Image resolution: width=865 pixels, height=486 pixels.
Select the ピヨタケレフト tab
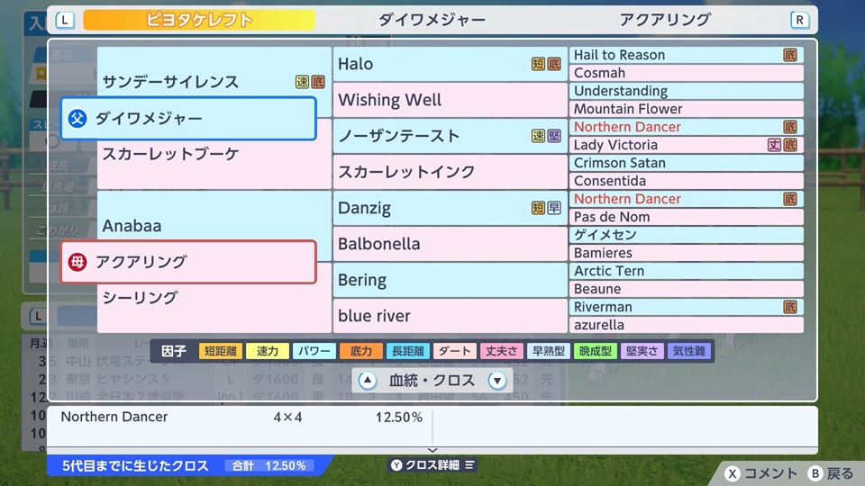(x=199, y=21)
